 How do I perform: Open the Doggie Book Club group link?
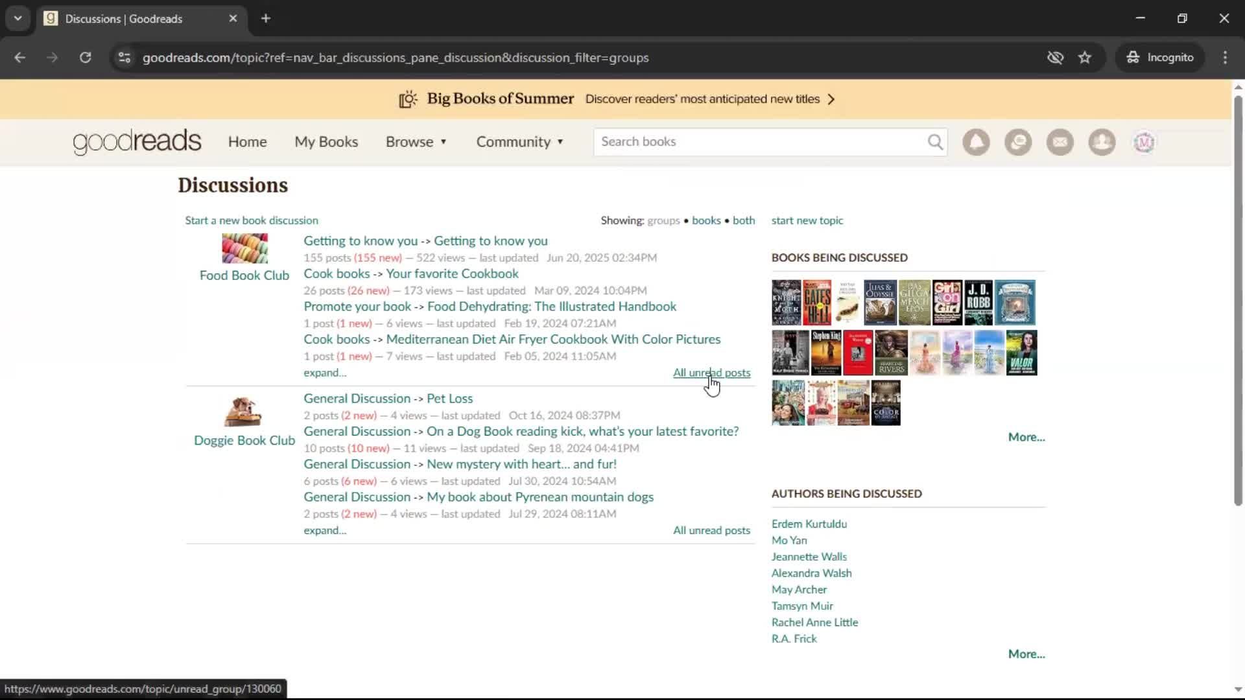[244, 441]
